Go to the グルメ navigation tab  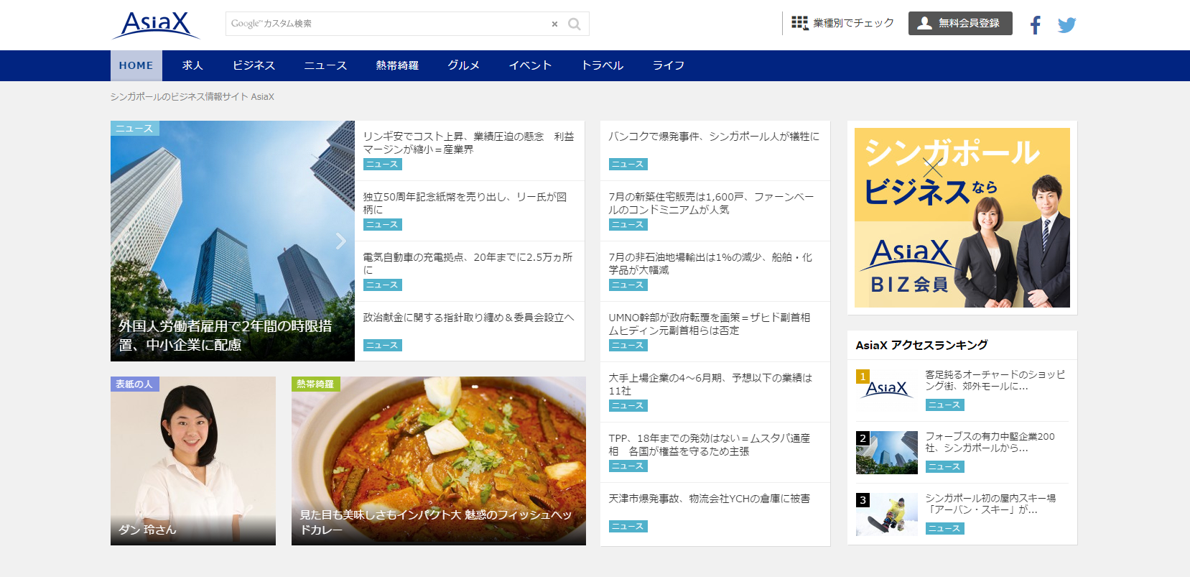463,65
